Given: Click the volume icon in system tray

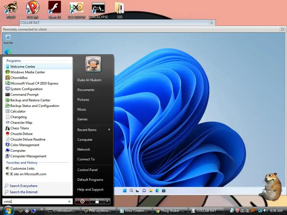Looking at the screenshot, I should click(x=265, y=211).
